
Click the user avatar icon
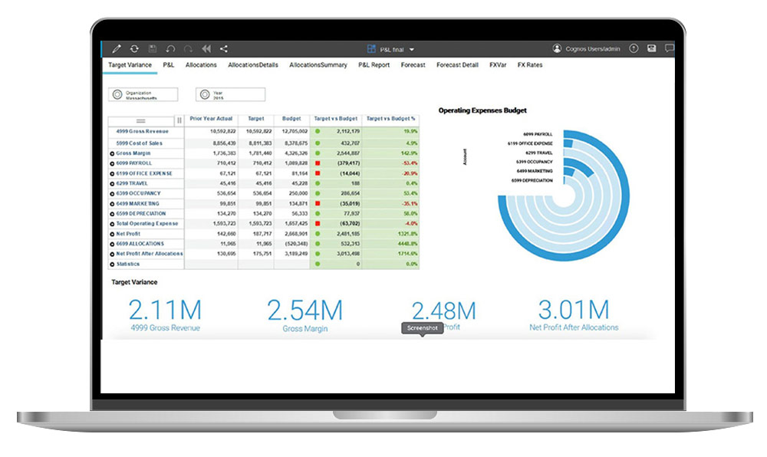(557, 48)
